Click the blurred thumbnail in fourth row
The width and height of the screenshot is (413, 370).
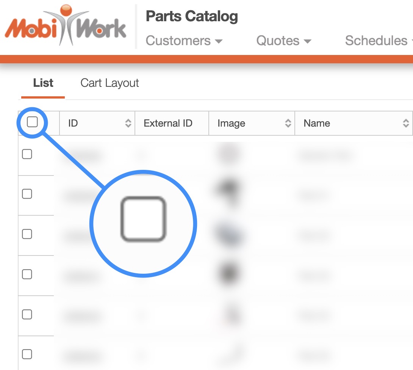click(228, 273)
